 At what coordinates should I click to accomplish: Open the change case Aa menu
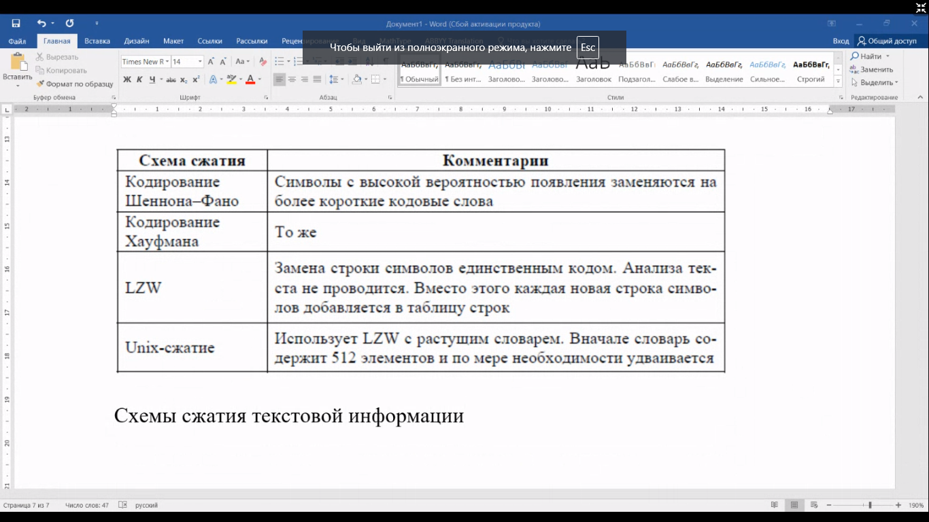[x=242, y=62]
